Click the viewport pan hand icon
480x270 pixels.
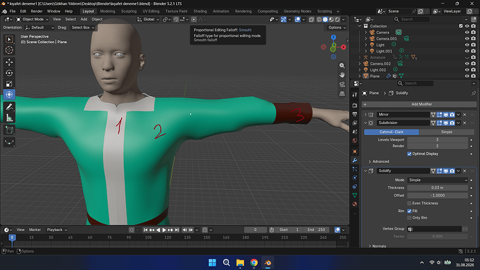[x=342, y=74]
